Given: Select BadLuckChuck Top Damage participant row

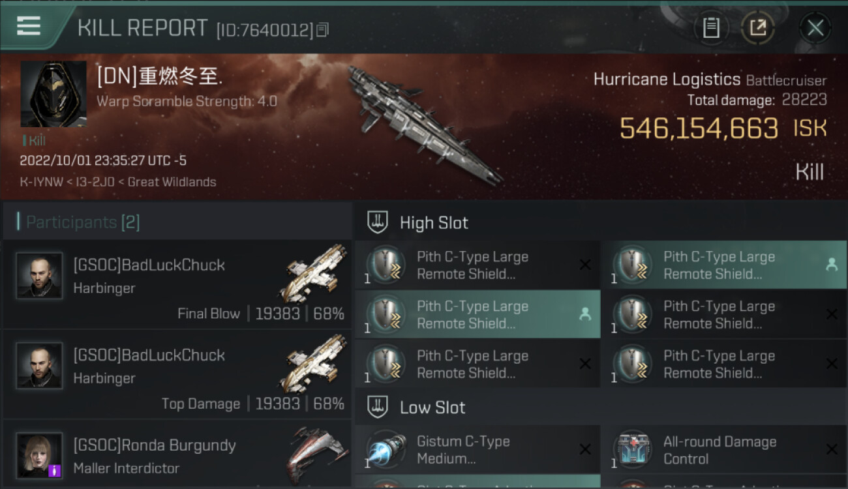Looking at the screenshot, I should pyautogui.click(x=177, y=374).
